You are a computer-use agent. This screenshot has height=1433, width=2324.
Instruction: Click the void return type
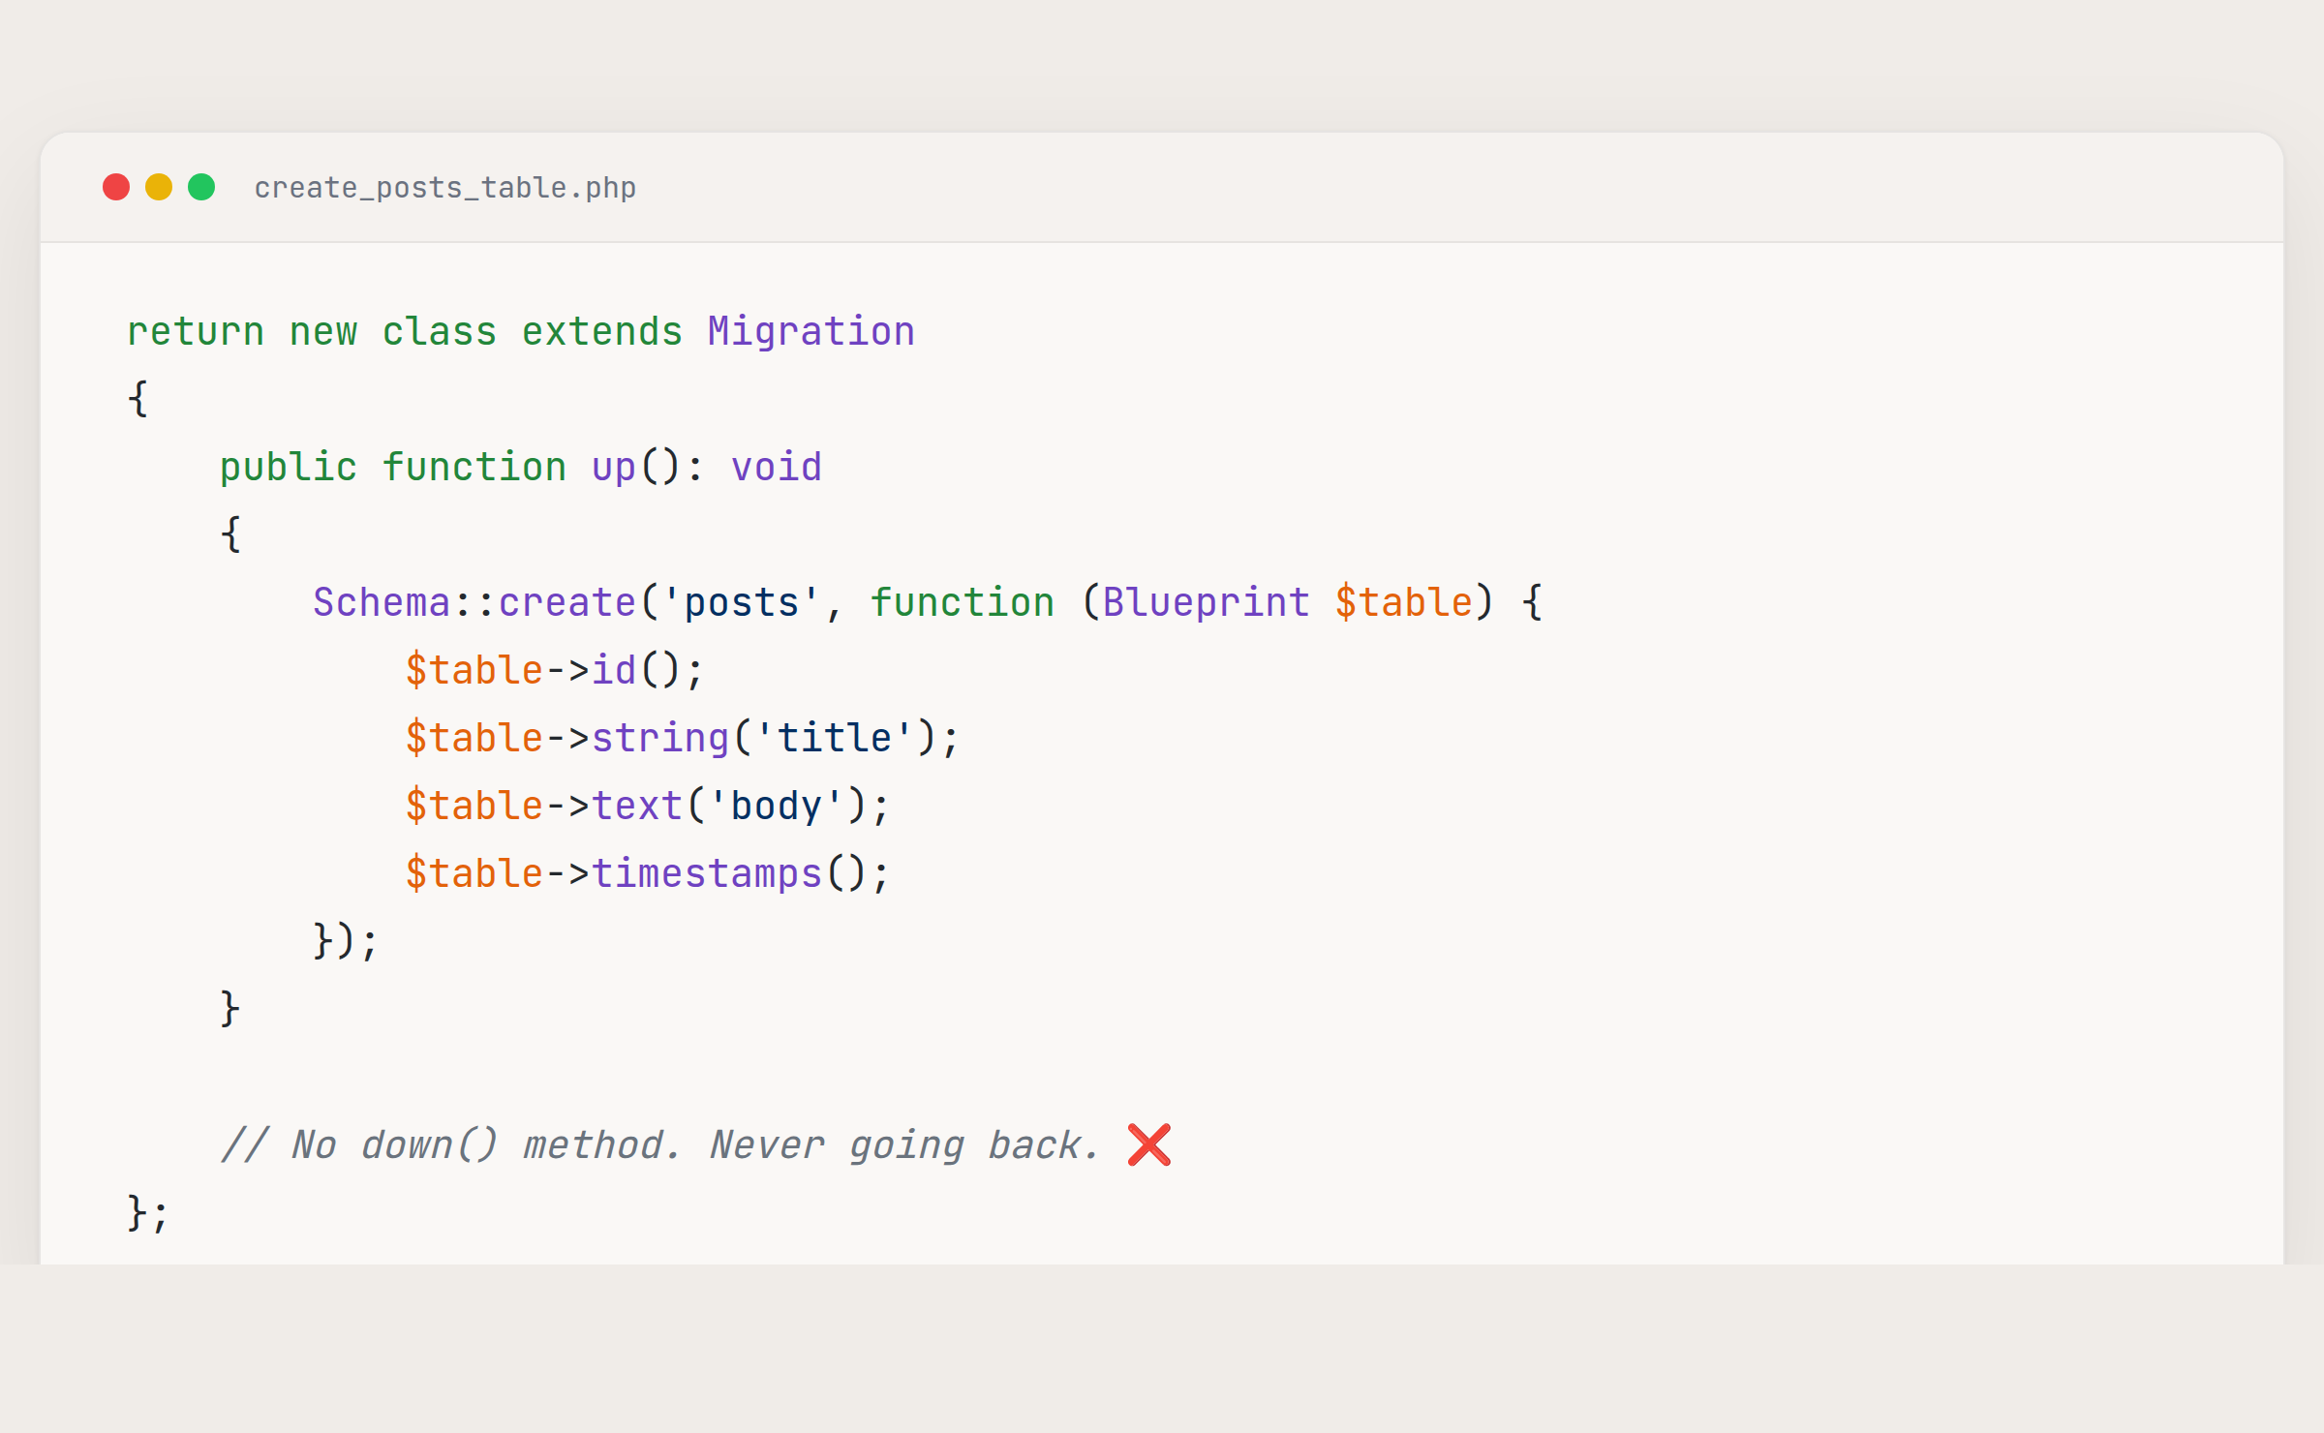(776, 467)
